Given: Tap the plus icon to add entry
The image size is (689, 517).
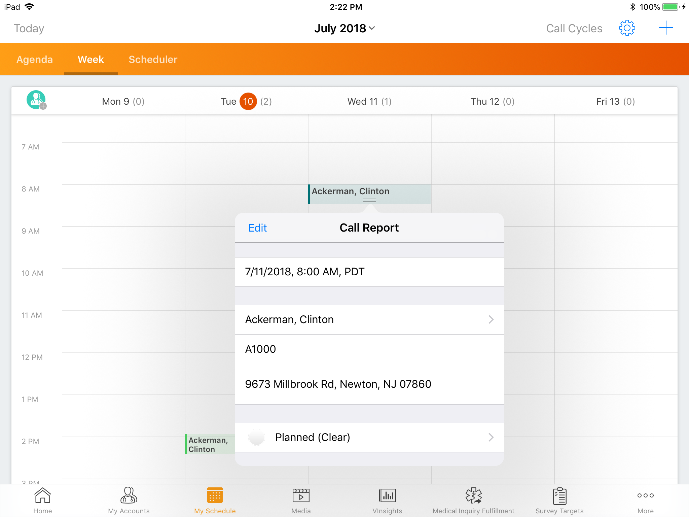Looking at the screenshot, I should click(x=665, y=28).
